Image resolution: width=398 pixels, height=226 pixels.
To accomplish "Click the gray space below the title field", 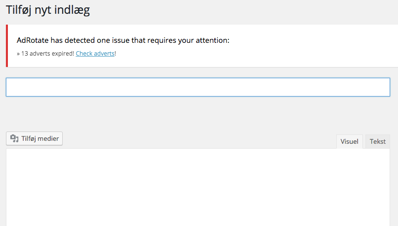I will [198, 114].
